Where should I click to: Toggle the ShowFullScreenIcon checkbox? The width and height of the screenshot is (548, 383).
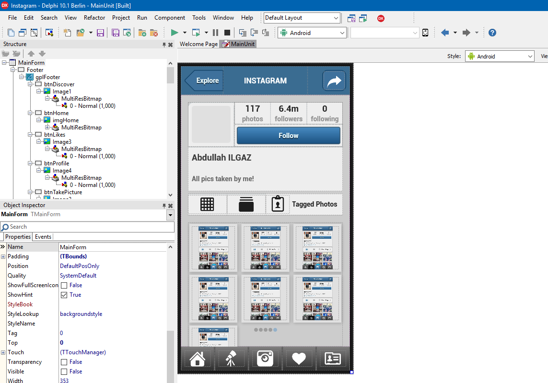64,286
